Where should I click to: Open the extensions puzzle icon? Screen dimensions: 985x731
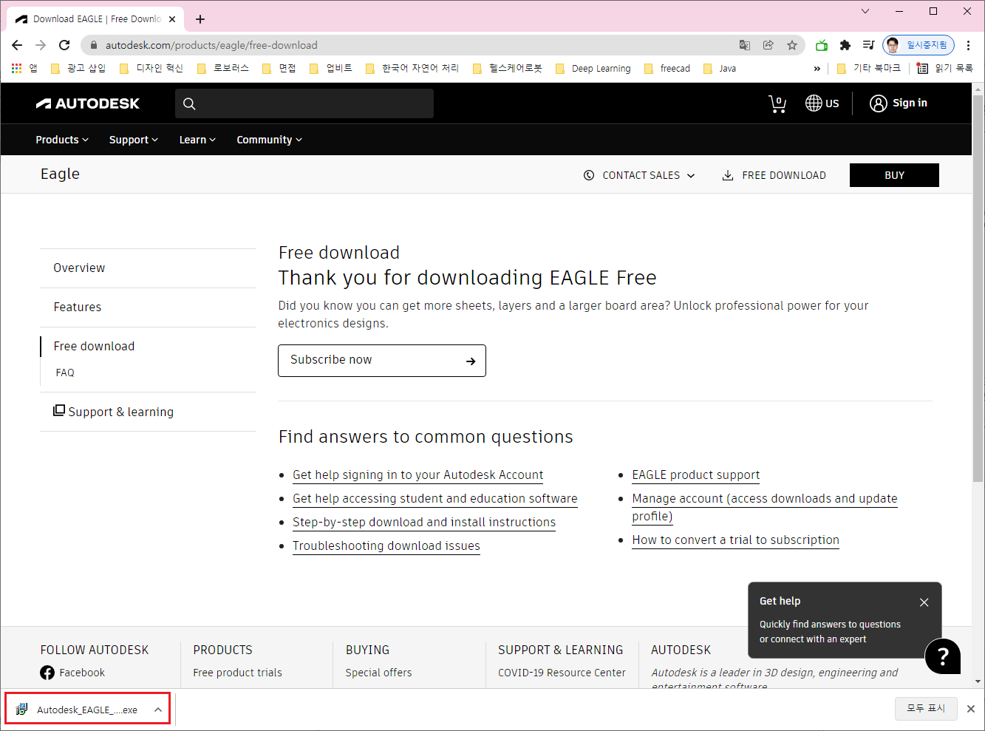pos(845,45)
